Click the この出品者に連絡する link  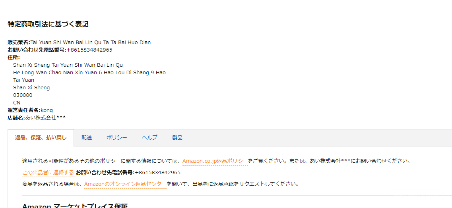(48, 173)
